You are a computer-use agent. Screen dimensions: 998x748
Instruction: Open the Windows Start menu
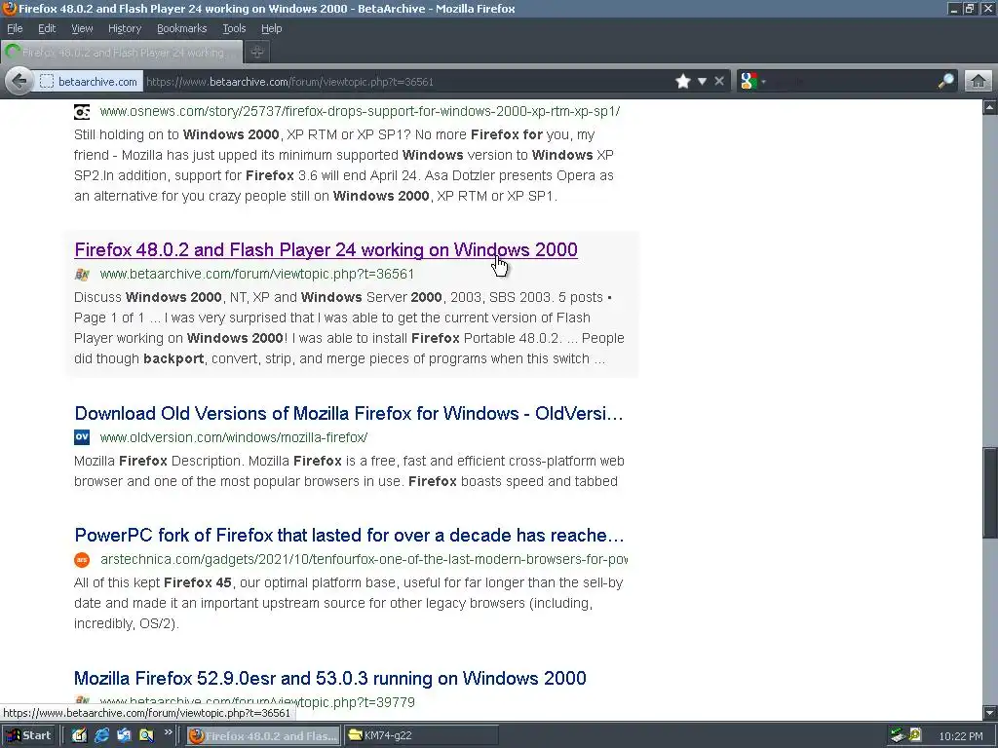pos(29,735)
